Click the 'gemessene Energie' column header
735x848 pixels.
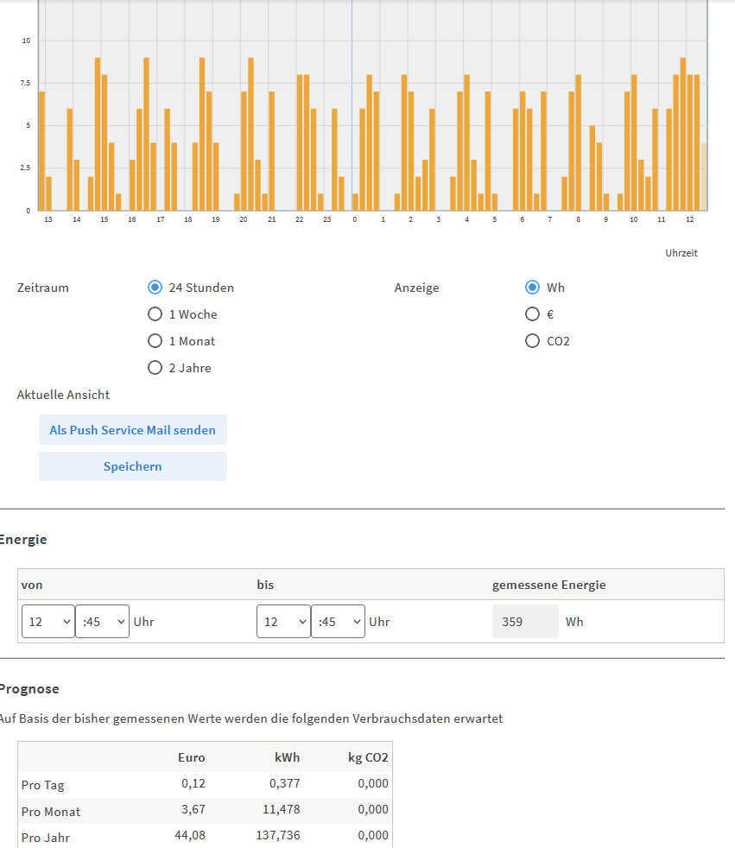(x=549, y=585)
